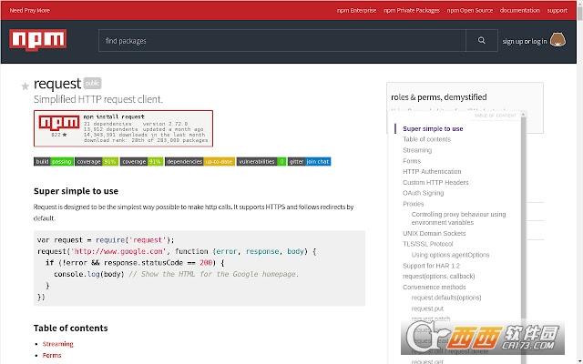This screenshot has width=583, height=364.
Task: Click the roles & perms, demystified heading
Action: [439, 97]
